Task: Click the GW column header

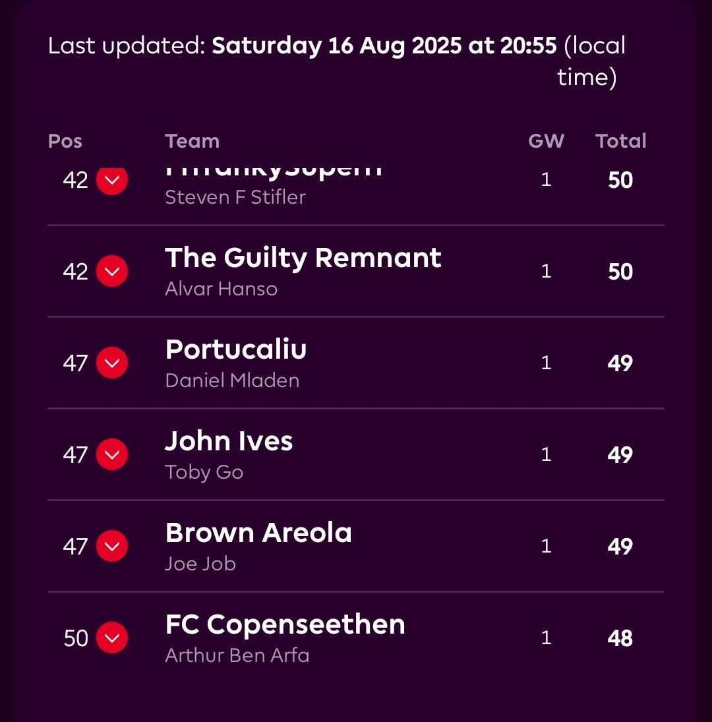Action: pos(546,141)
